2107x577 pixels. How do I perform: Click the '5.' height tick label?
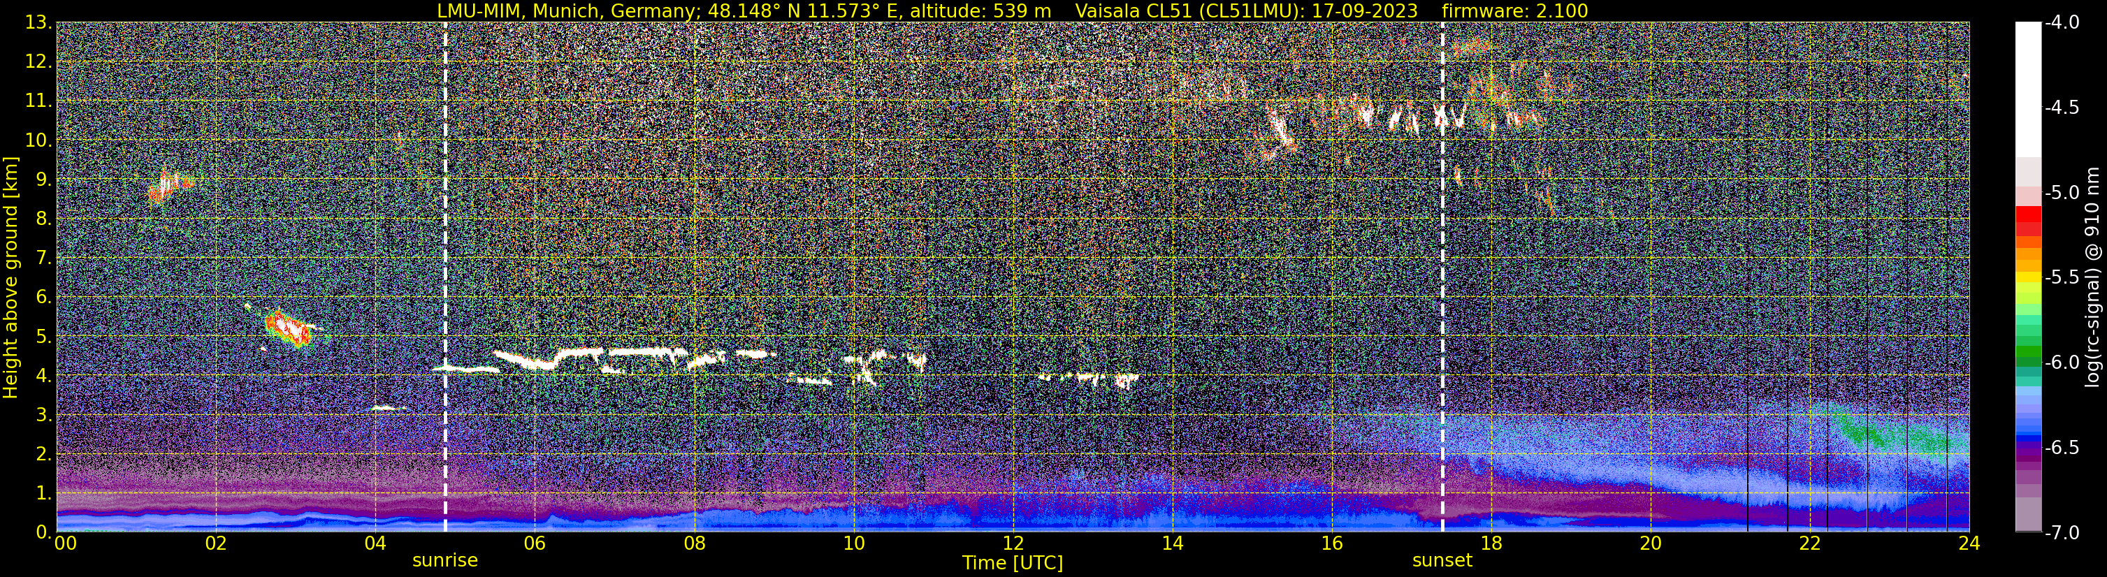[43, 337]
